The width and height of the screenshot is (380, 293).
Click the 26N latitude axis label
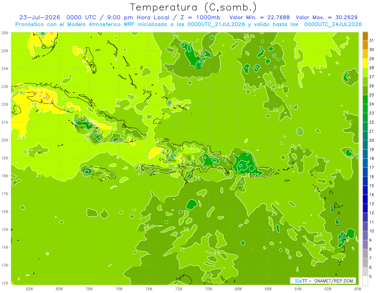pyautogui.click(x=4, y=33)
